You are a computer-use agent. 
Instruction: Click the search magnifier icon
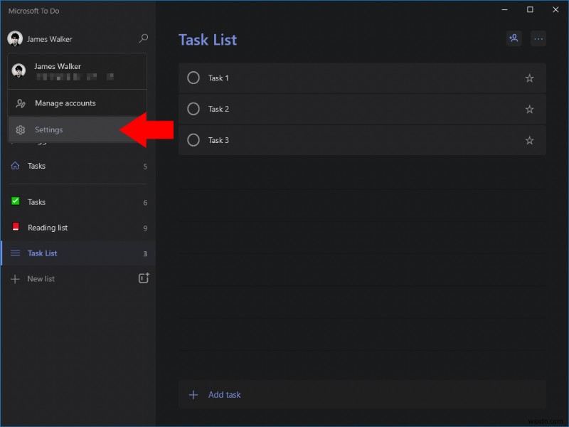coord(144,38)
